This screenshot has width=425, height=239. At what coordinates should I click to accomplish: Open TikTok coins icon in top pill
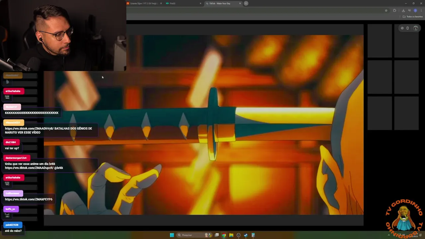pyautogui.click(x=402, y=28)
